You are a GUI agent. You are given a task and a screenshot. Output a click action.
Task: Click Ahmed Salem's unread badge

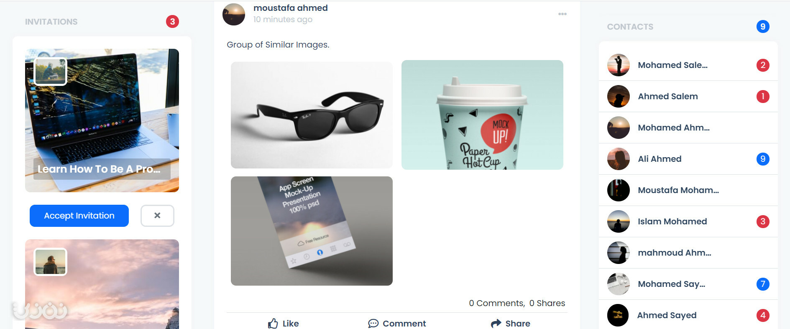763,96
